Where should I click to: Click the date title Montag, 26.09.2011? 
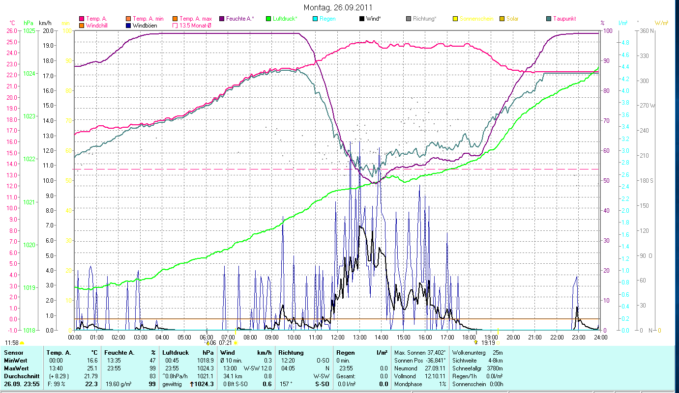click(338, 7)
